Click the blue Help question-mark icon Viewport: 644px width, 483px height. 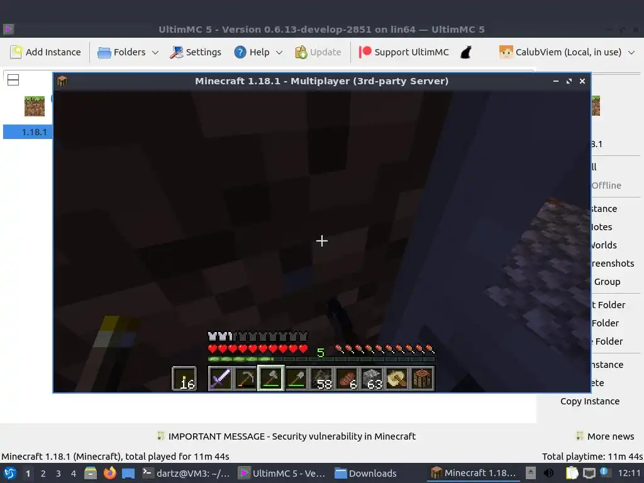pos(240,52)
